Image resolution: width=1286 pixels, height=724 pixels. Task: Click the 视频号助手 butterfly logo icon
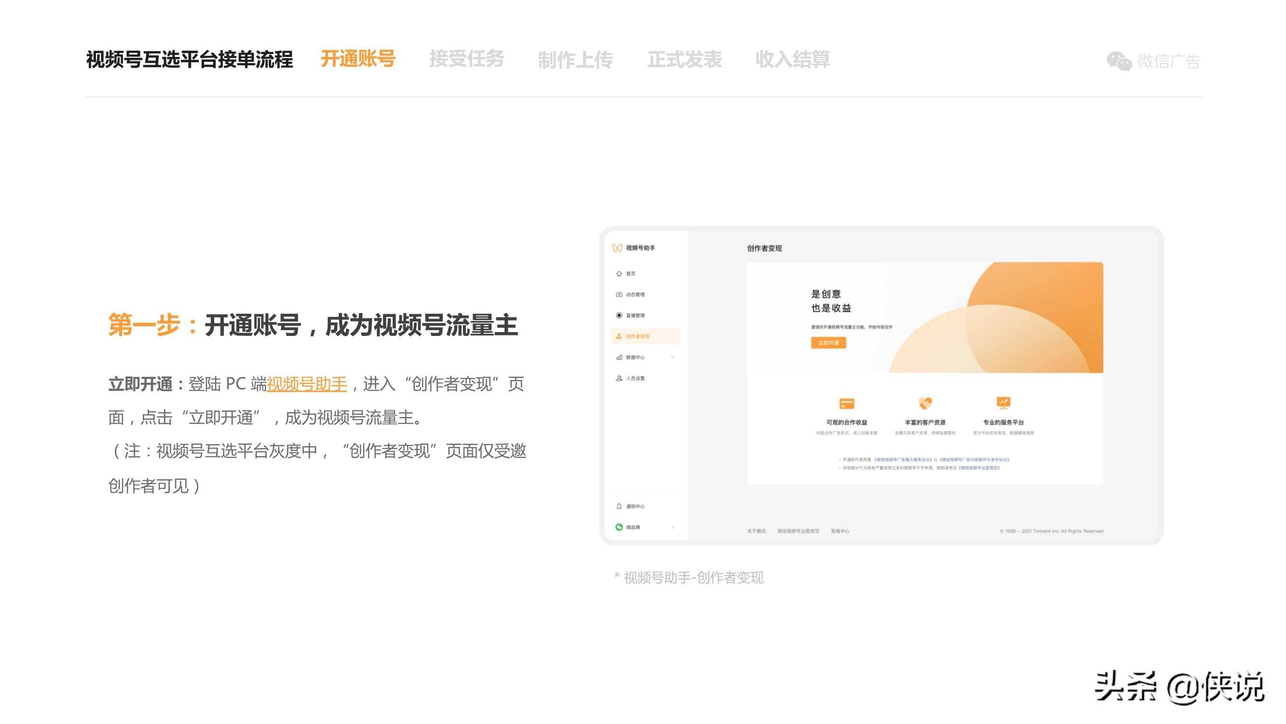(x=617, y=248)
